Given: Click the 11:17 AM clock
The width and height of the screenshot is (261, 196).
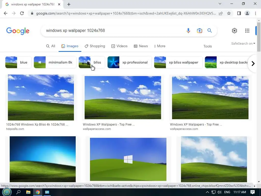Looking at the screenshot, I should pyautogui.click(x=240, y=192).
